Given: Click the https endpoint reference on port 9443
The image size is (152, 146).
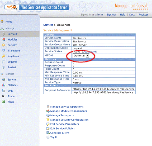Looking at the screenshot, I should [103, 89].
